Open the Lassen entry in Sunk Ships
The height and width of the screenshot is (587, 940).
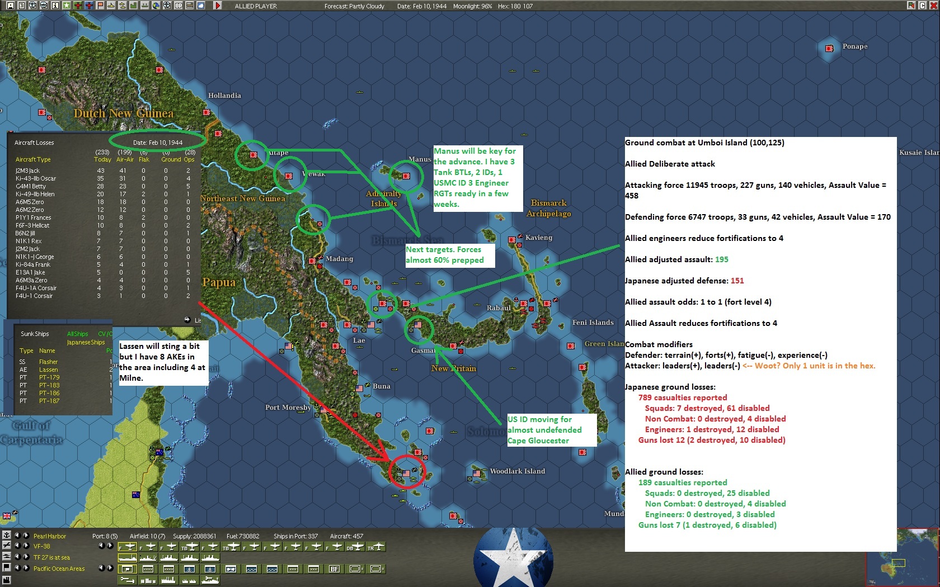click(x=48, y=370)
